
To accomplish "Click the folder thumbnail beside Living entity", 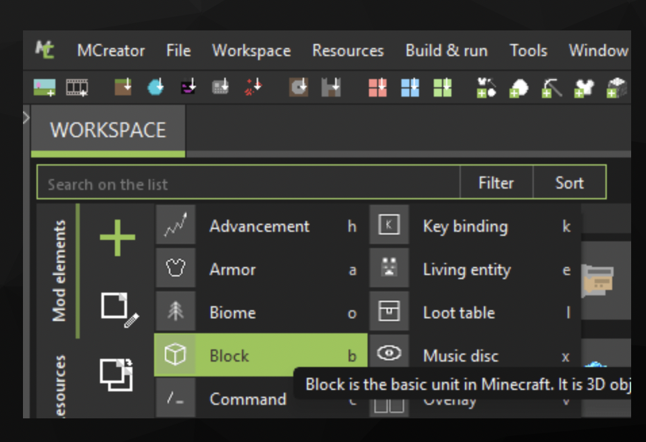I will point(598,280).
